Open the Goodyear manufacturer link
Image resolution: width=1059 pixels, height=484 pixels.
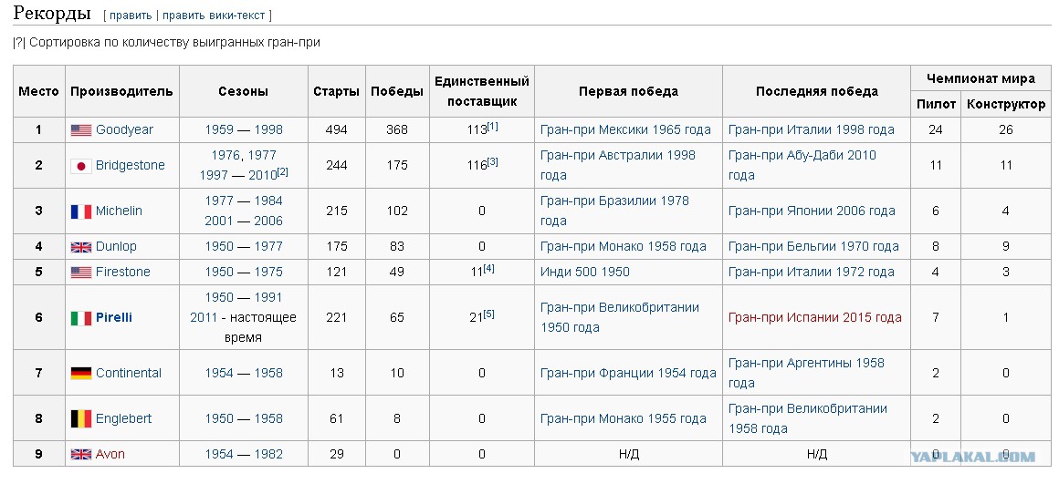pos(124,130)
